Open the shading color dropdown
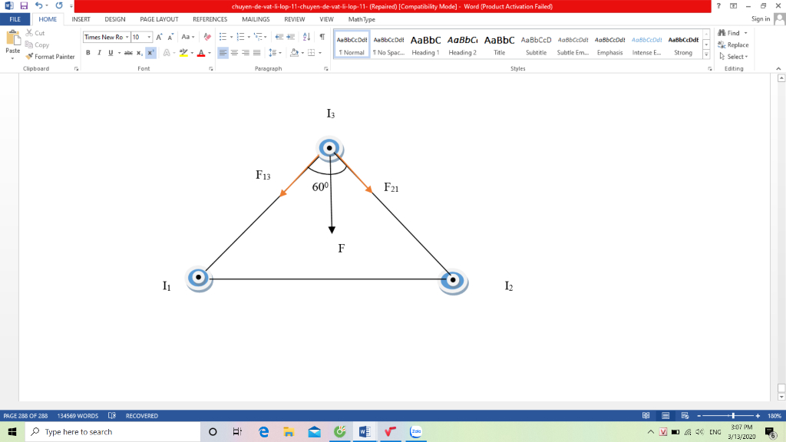 click(302, 53)
